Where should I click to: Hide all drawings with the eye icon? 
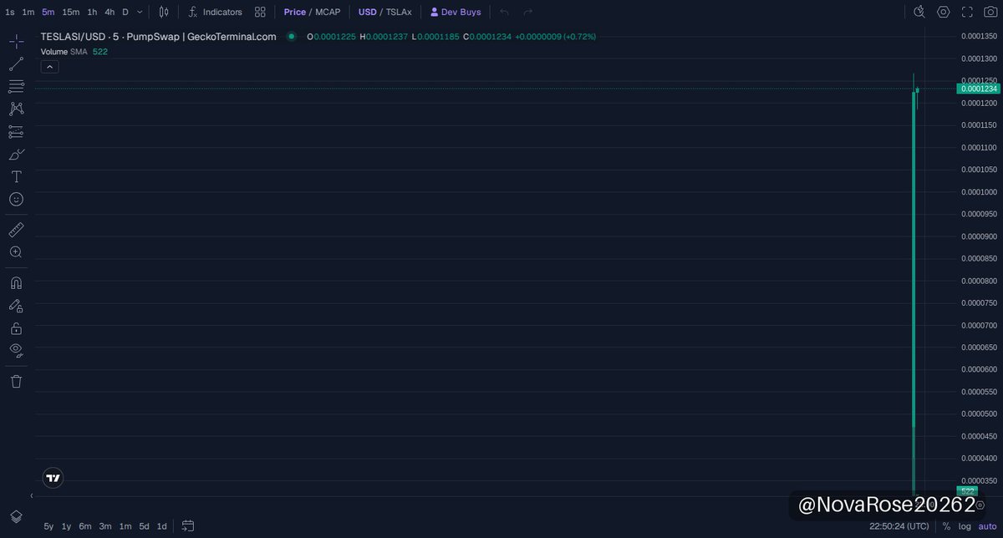[x=17, y=351]
